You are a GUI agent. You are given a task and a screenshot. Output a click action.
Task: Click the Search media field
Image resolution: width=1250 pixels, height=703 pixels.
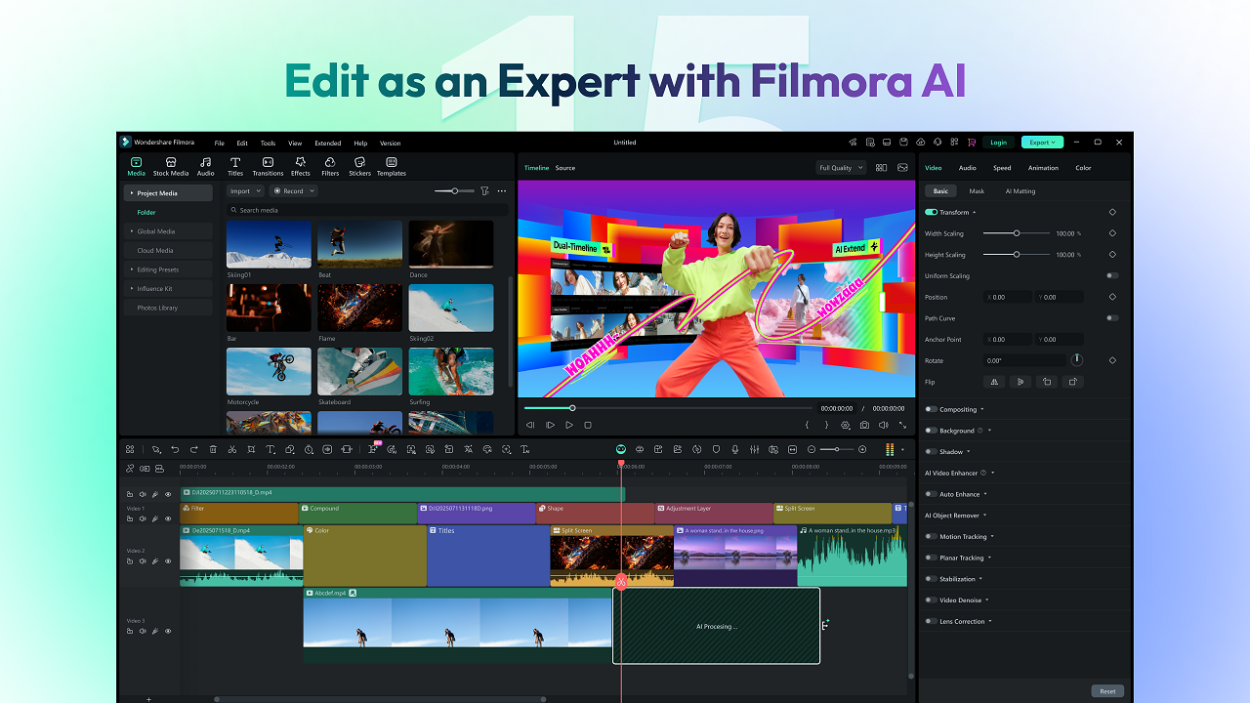(x=367, y=210)
